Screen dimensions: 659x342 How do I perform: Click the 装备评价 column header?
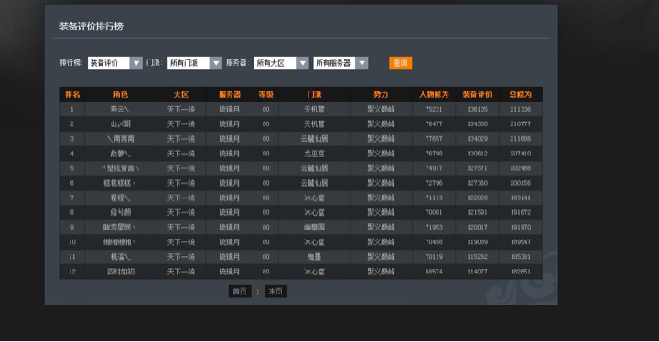tap(477, 94)
